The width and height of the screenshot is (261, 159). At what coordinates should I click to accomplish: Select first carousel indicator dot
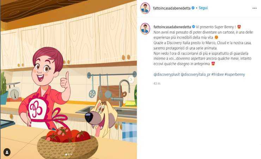click(x=66, y=154)
